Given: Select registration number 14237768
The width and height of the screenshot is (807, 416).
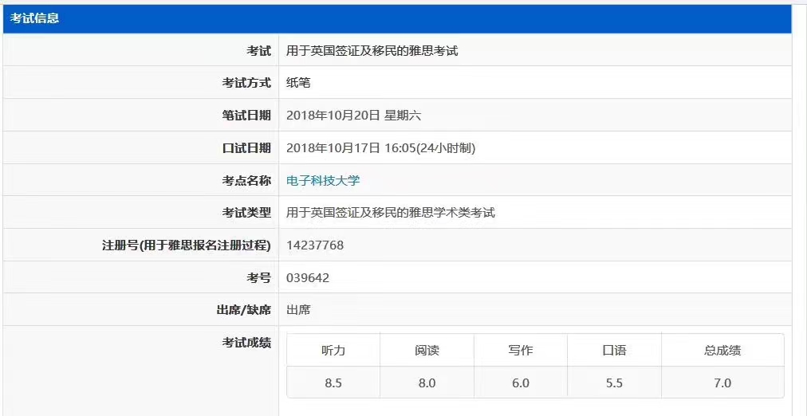Looking at the screenshot, I should 315,245.
